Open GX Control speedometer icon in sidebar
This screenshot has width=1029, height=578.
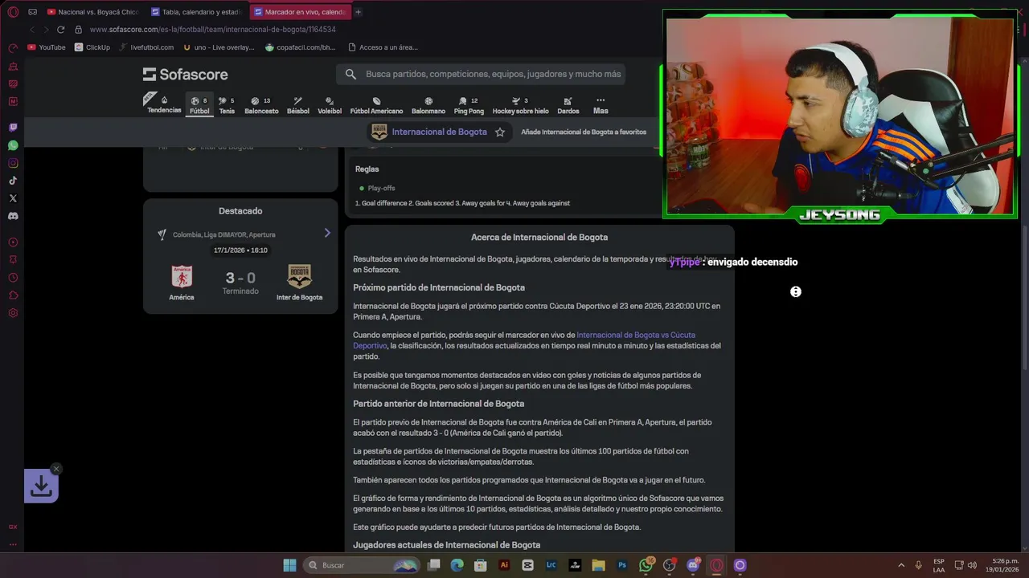[13, 48]
